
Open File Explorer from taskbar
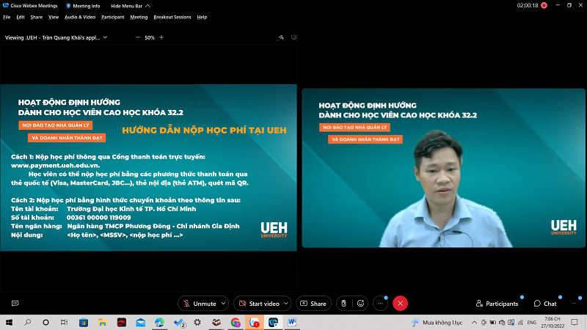pos(102,323)
